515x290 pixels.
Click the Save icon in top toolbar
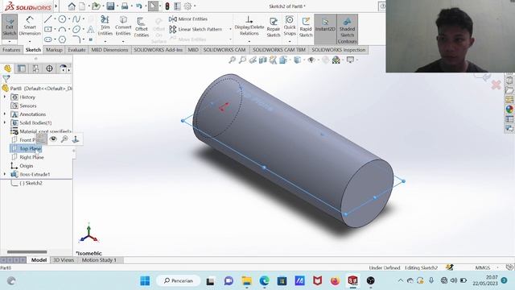[110, 6]
